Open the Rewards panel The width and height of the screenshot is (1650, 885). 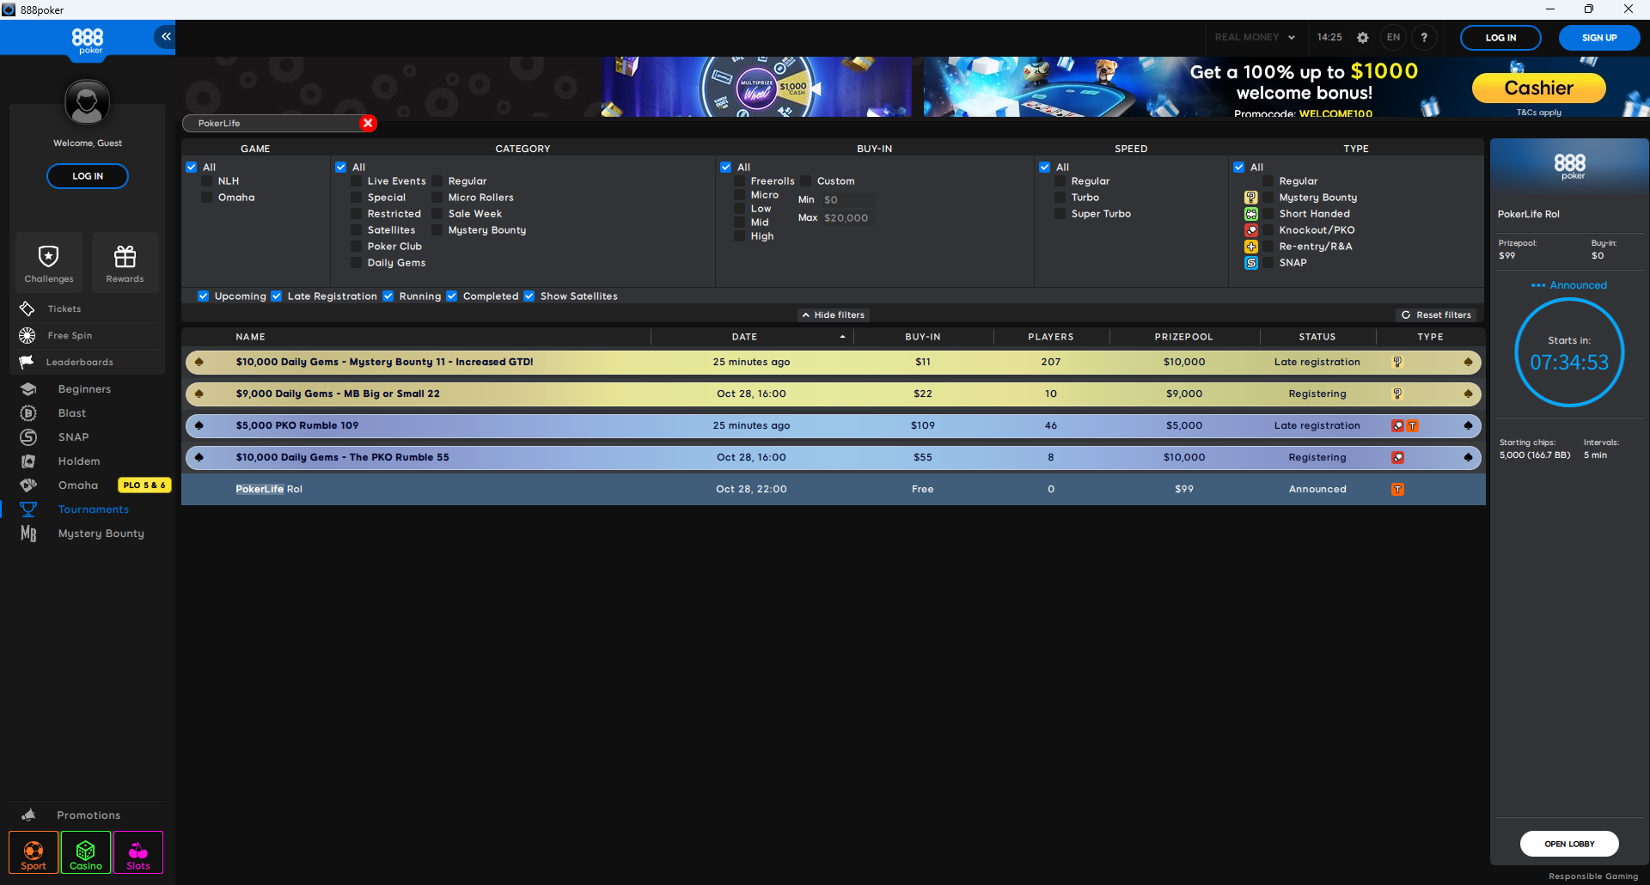point(125,262)
